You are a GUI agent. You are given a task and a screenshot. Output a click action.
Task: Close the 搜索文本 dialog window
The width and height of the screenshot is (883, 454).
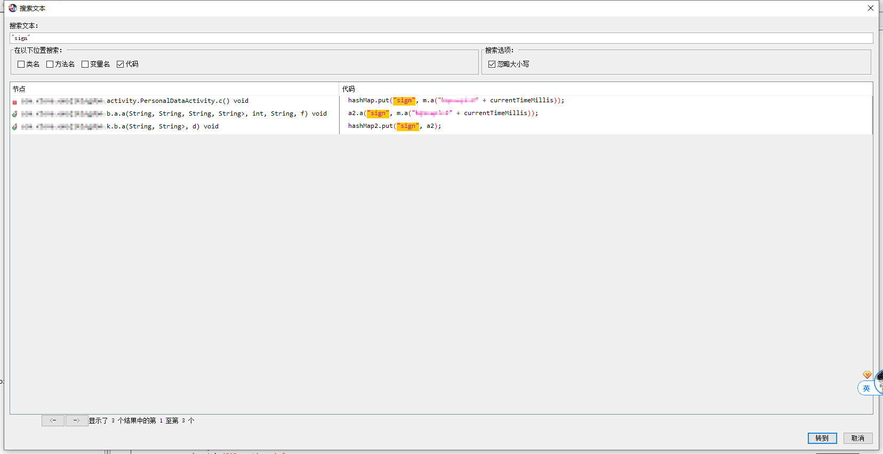[x=870, y=8]
